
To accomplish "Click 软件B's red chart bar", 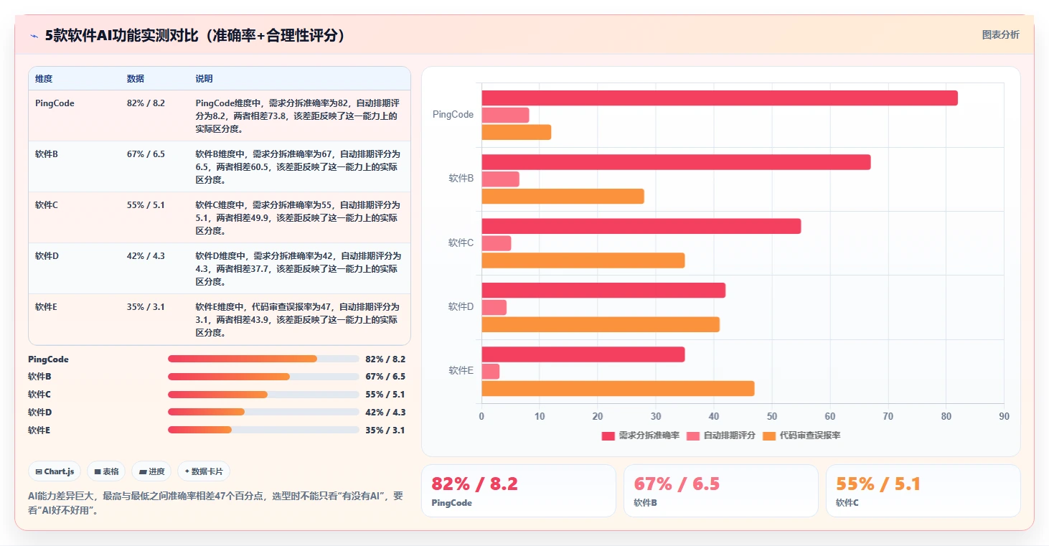I will [x=676, y=162].
